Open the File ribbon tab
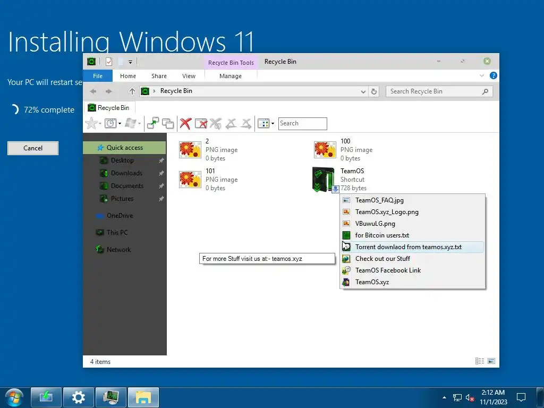 98,76
